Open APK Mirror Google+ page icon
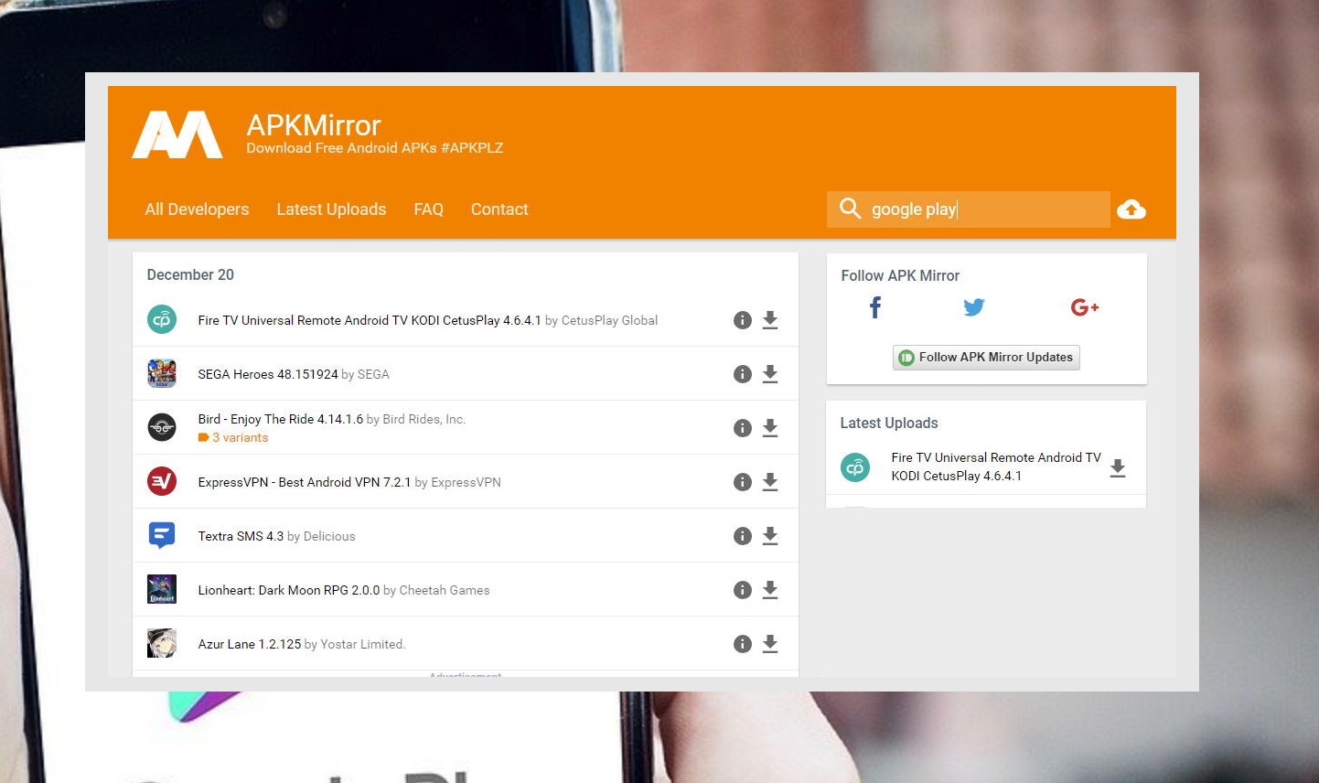The width and height of the screenshot is (1319, 783). [1085, 307]
